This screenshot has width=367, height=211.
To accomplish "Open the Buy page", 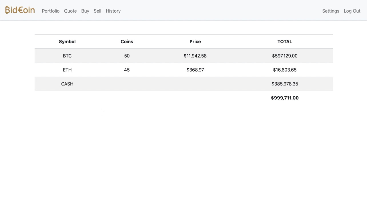I will [85, 11].
